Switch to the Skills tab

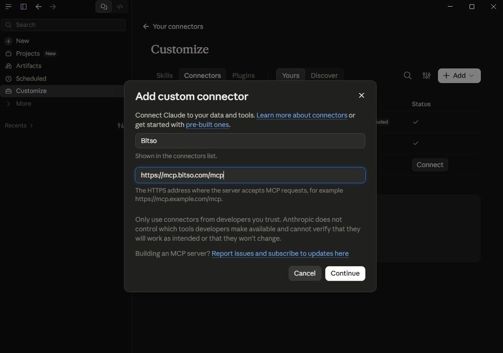(x=165, y=76)
